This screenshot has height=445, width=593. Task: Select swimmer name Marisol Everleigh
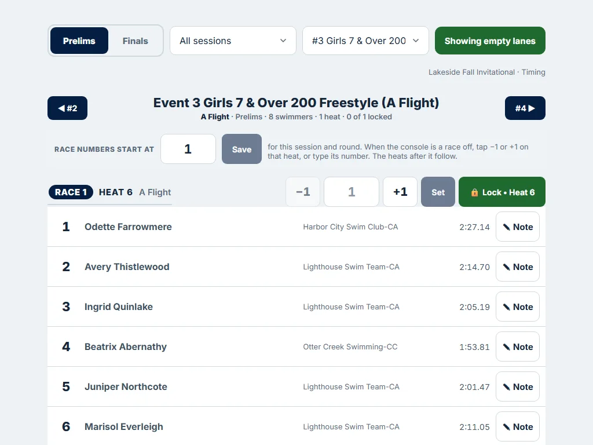pyautogui.click(x=124, y=427)
